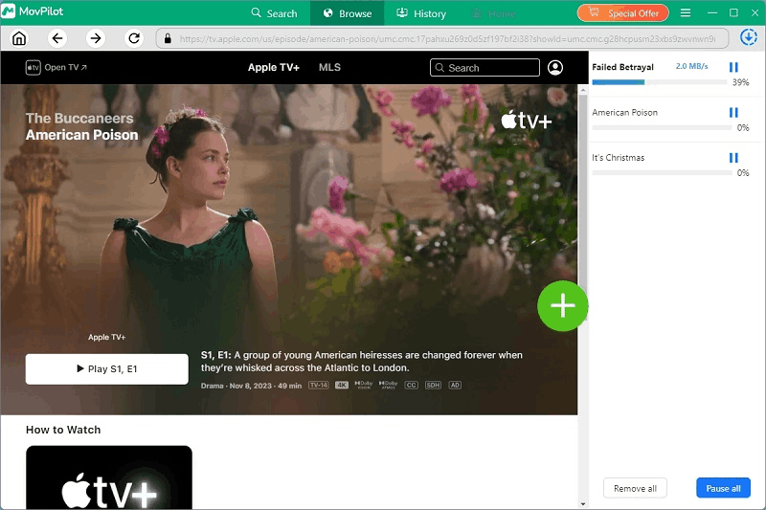Viewport: 766px width, 510px height.
Task: Switch to the Search tab
Action: [x=274, y=13]
